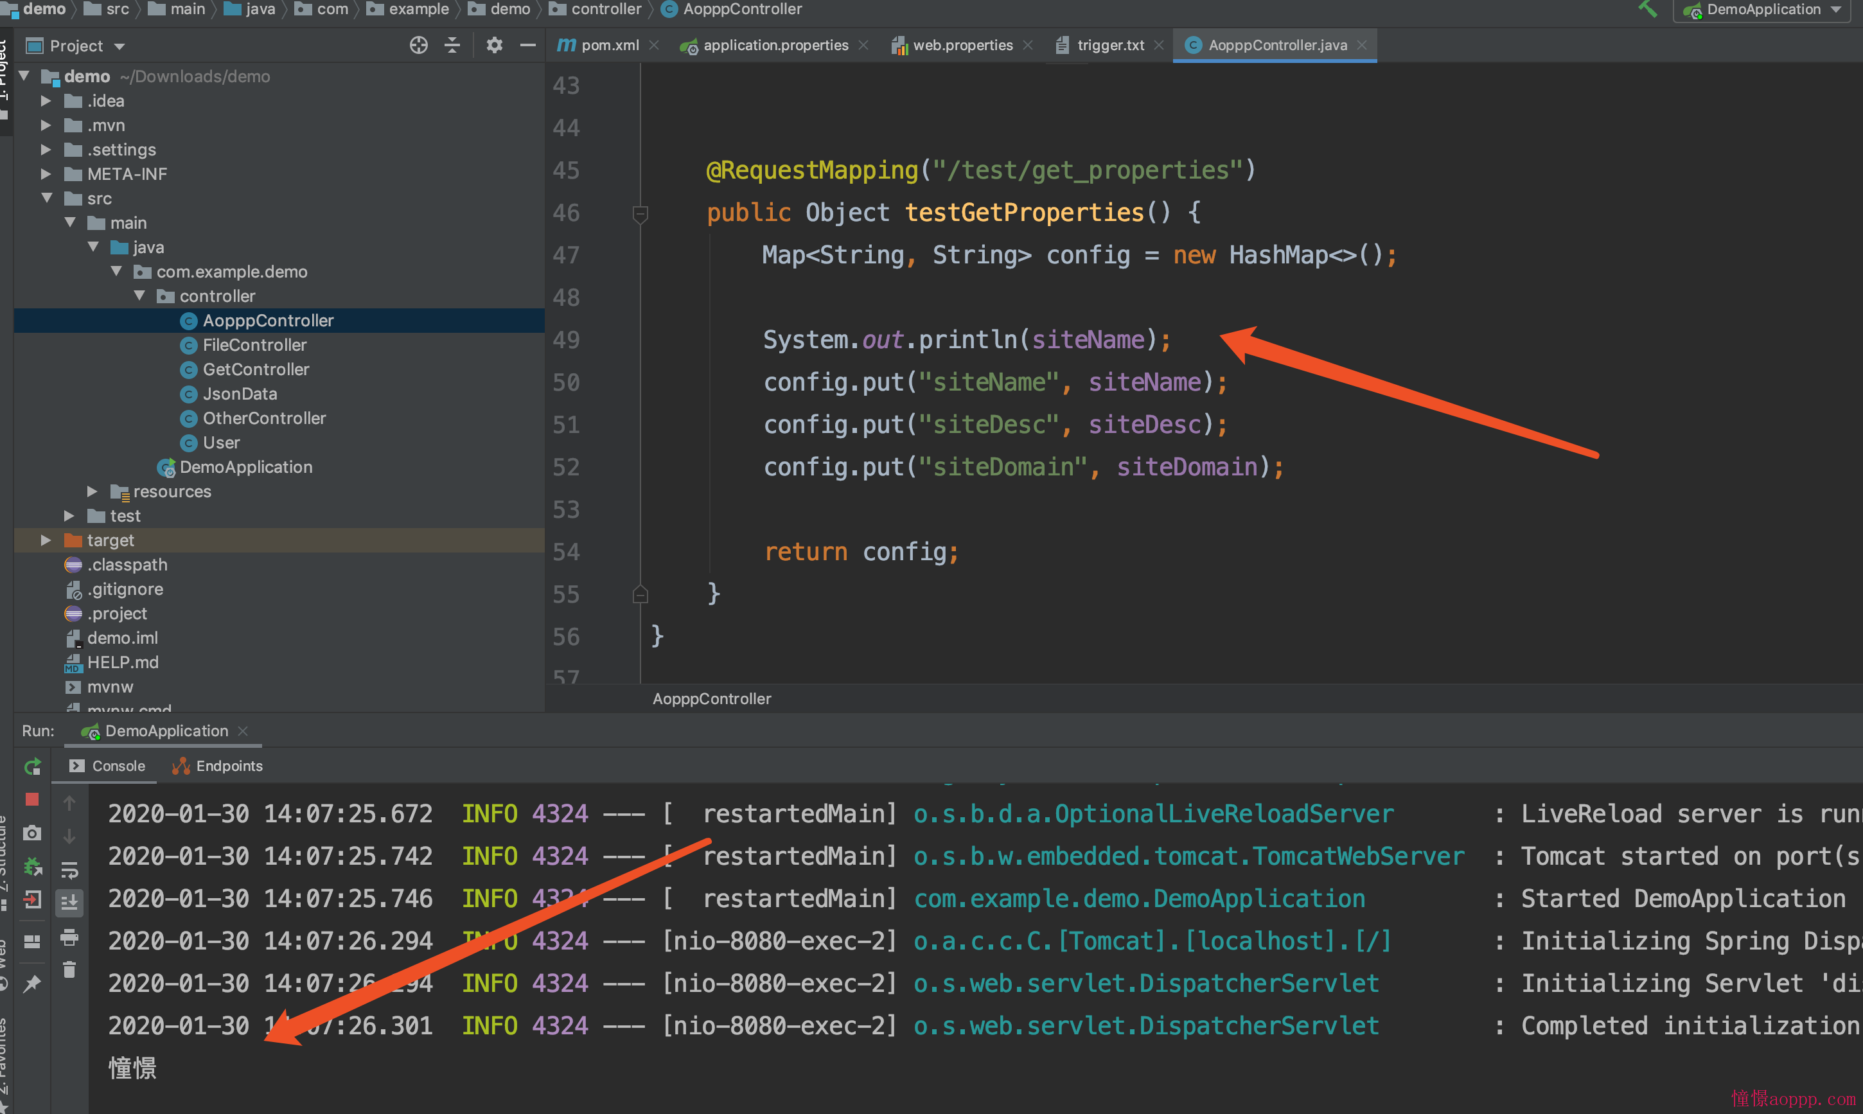Click the green build hammer icon
The height and width of the screenshot is (1114, 1863).
point(1647,10)
